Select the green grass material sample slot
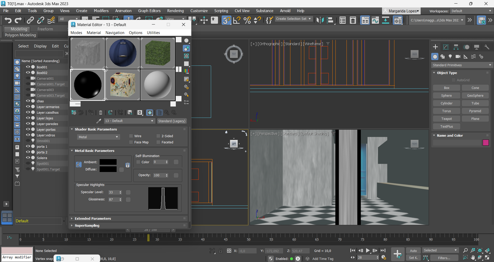This screenshot has width=494, height=262. point(158,53)
